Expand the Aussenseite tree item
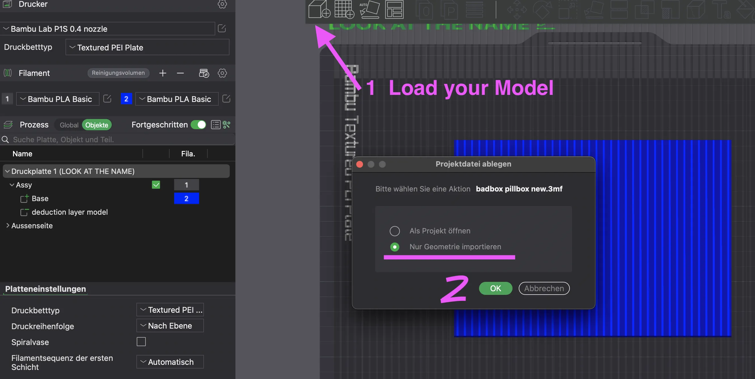 [x=8, y=225]
